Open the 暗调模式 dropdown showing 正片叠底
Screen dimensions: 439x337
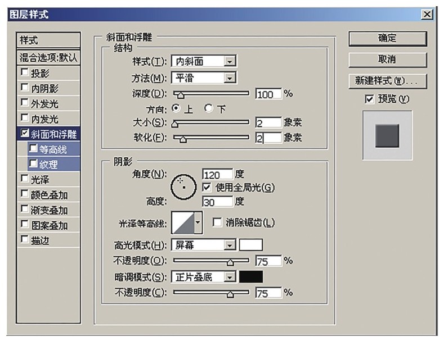point(204,277)
